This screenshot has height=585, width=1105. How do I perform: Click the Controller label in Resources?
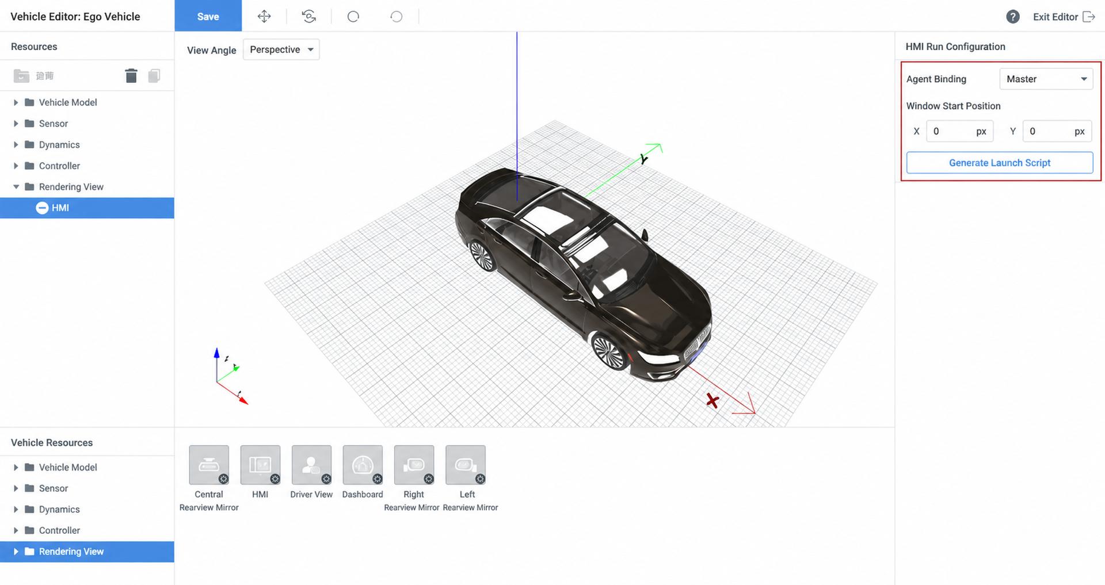coord(59,166)
